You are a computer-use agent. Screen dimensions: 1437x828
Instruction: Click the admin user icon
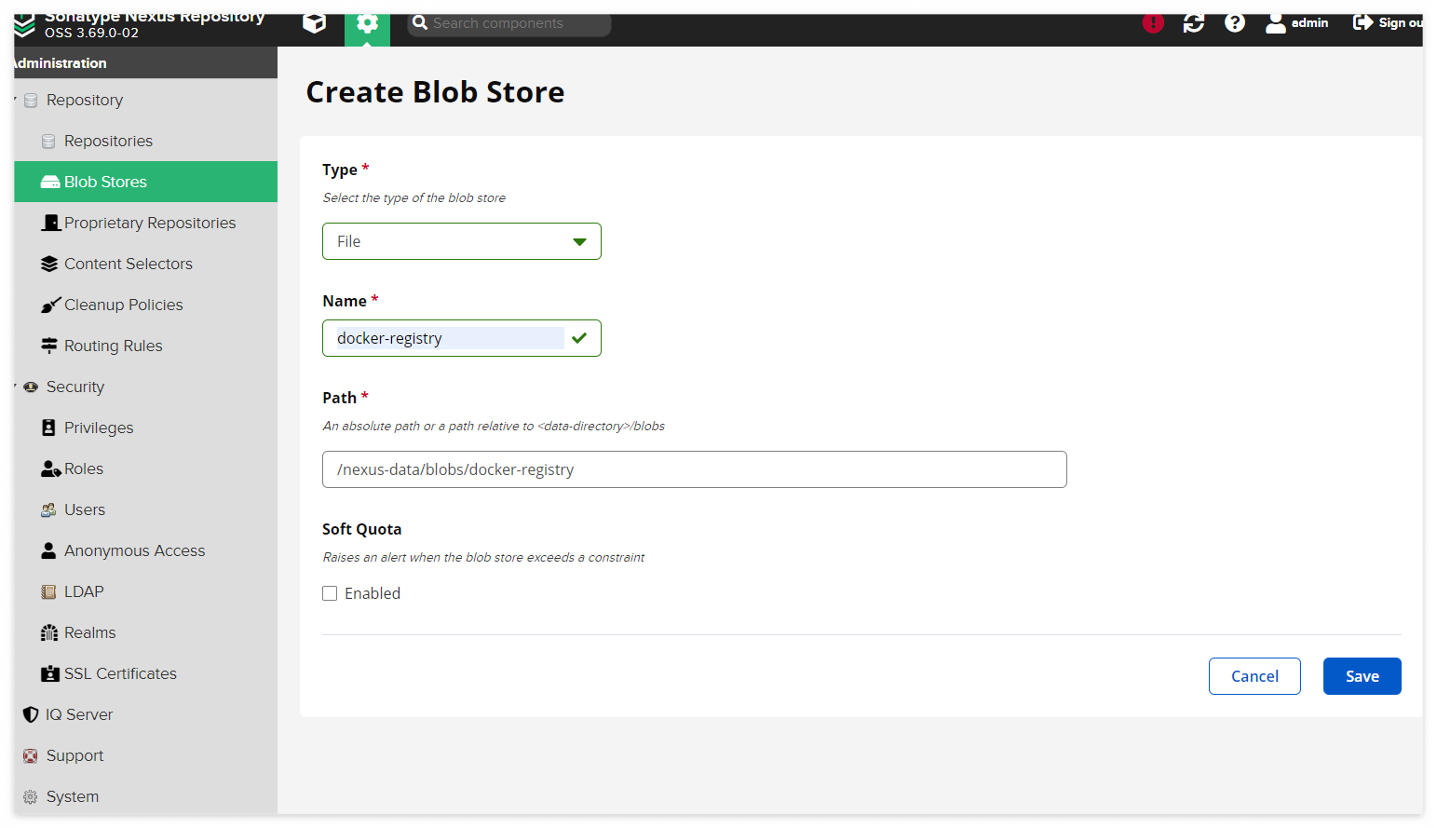1276,23
